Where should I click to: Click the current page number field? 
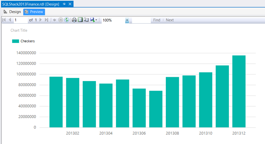pyautogui.click(x=20, y=20)
